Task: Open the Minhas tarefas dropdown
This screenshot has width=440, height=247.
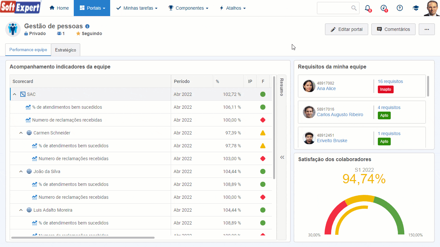Action: click(x=137, y=8)
